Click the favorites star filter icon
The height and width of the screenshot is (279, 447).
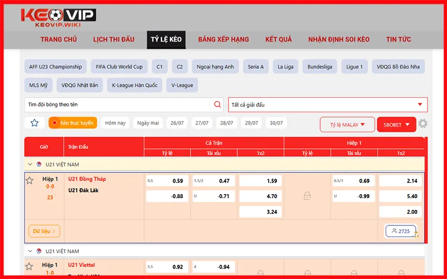35,123
